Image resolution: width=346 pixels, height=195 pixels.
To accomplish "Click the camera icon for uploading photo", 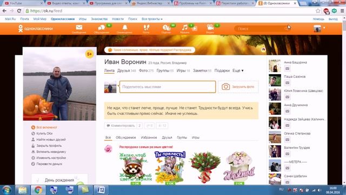I will [x=225, y=87].
